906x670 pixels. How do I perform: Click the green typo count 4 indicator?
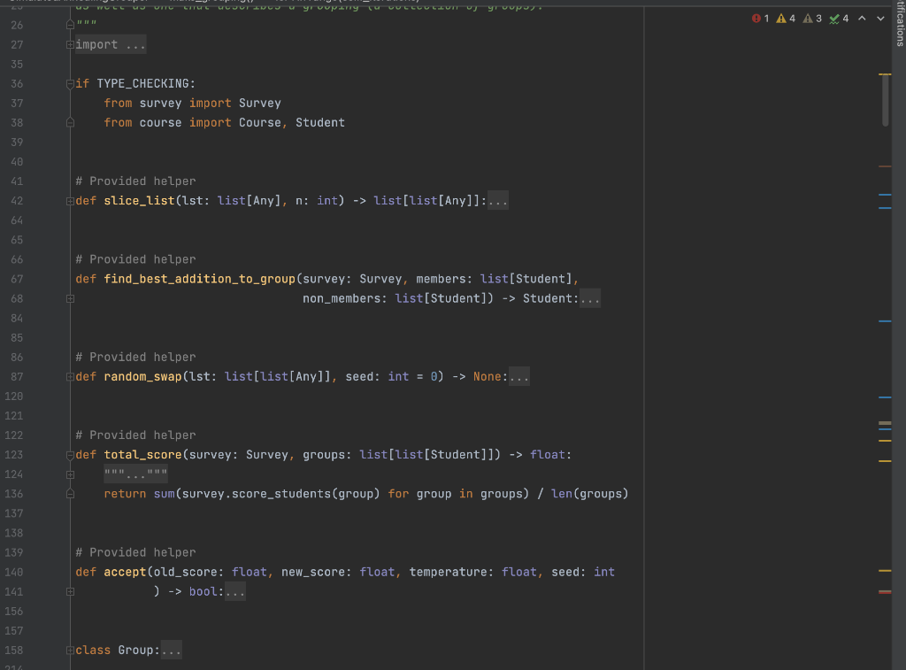click(839, 19)
